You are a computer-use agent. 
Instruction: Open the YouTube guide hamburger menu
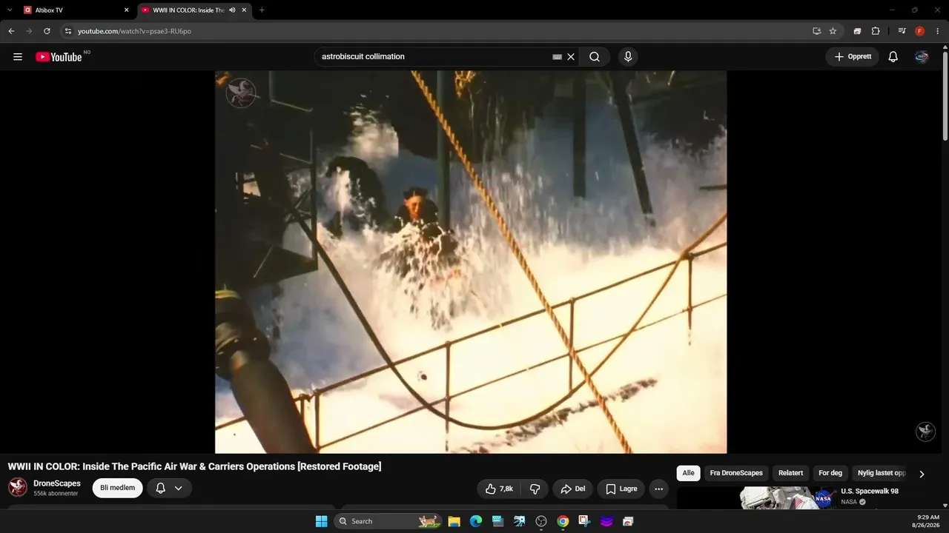point(18,57)
